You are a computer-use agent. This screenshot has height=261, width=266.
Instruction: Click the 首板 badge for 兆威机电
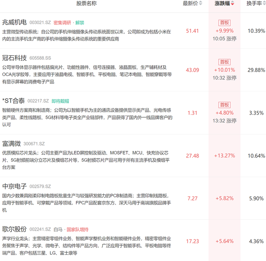pos(224,23)
